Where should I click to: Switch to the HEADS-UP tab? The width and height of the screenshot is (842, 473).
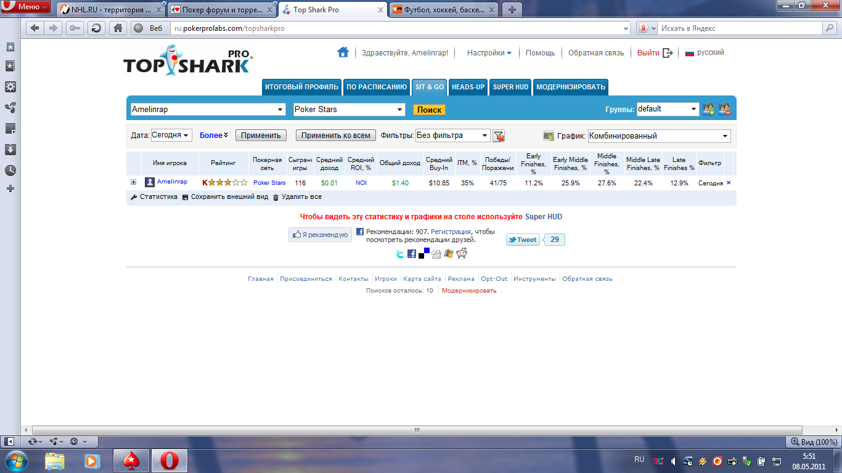click(x=468, y=87)
